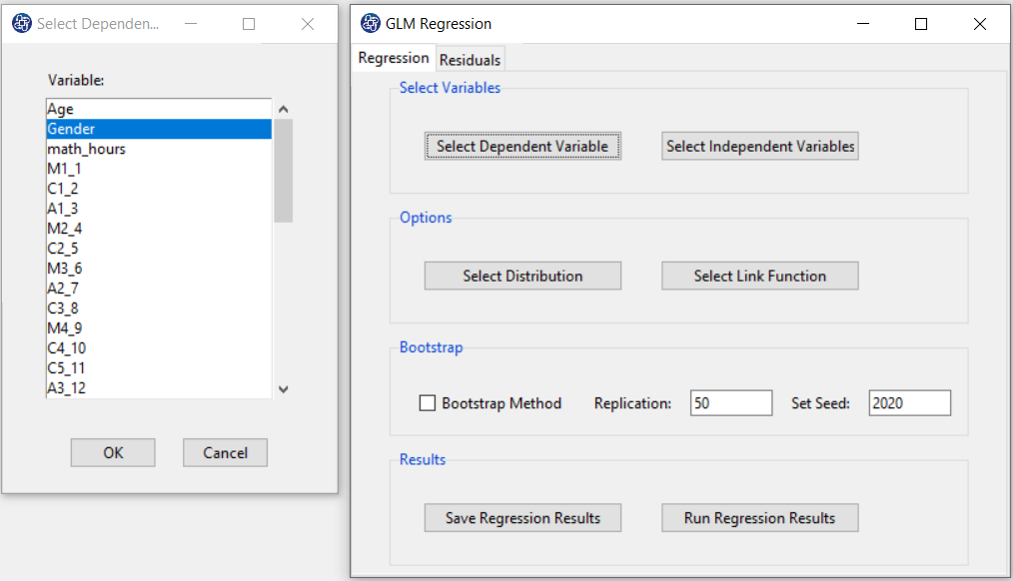This screenshot has height=581, width=1013.
Task: Click variable list scroll-up arrow
Action: tap(283, 109)
